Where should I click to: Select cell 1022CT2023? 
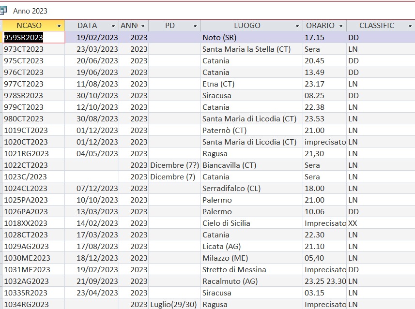pos(33,165)
